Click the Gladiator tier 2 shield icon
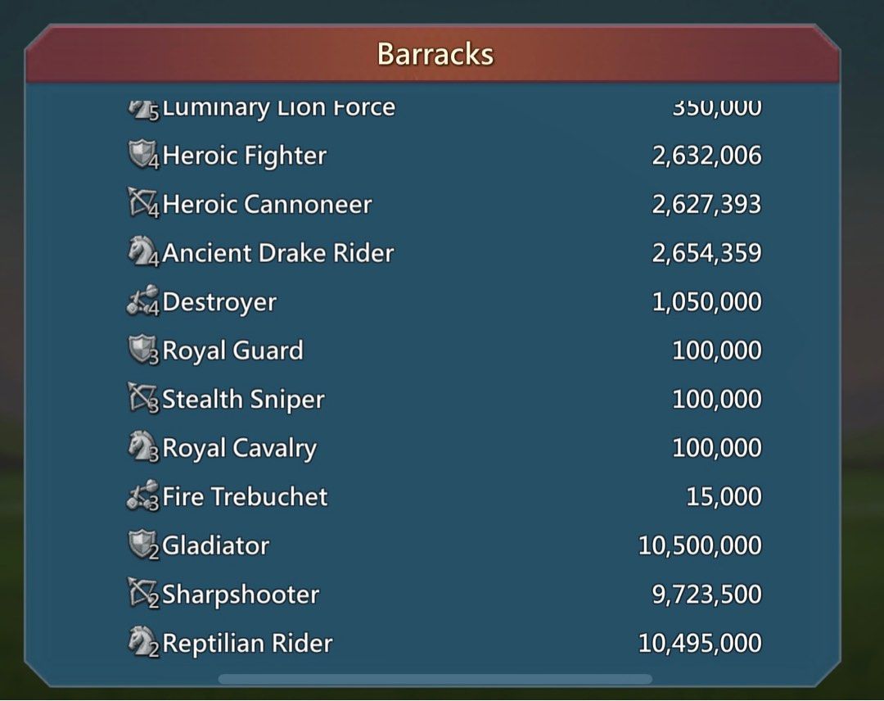The height and width of the screenshot is (701, 884). click(143, 545)
